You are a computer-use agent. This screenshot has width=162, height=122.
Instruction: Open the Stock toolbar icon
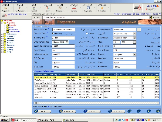coord(48,8)
